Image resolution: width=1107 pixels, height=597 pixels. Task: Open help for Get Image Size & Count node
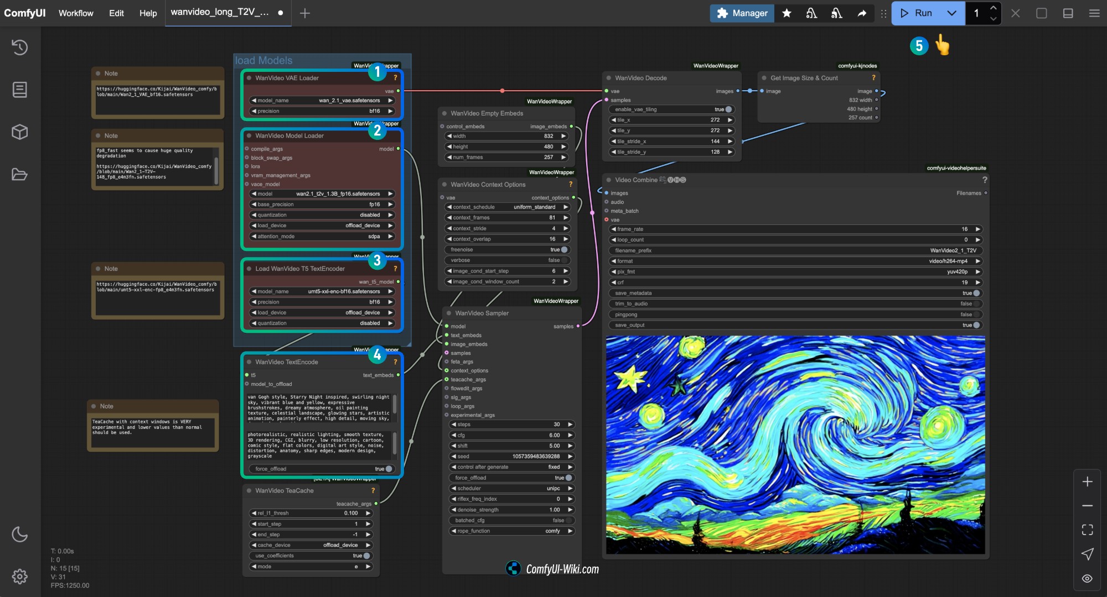tap(873, 78)
